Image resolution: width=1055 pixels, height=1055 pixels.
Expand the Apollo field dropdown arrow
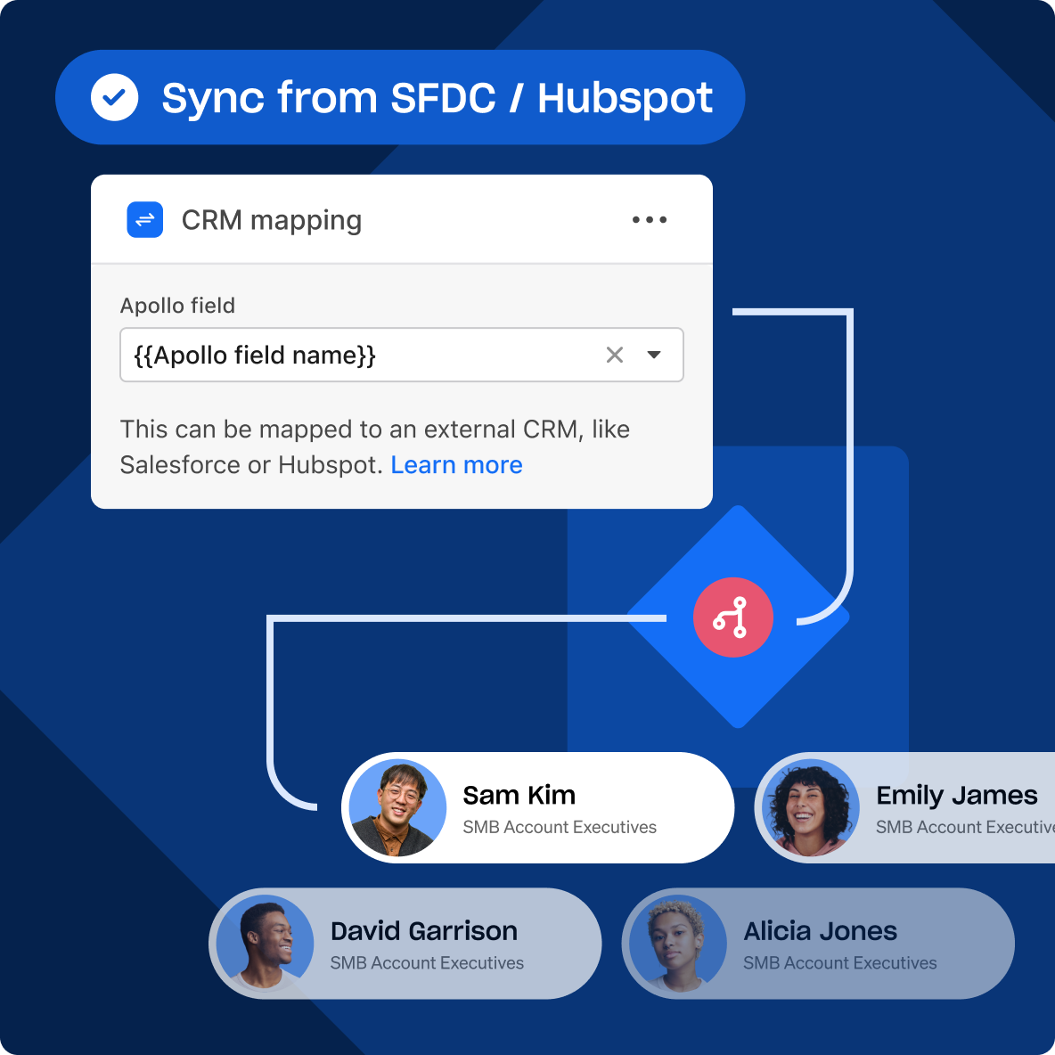(654, 355)
